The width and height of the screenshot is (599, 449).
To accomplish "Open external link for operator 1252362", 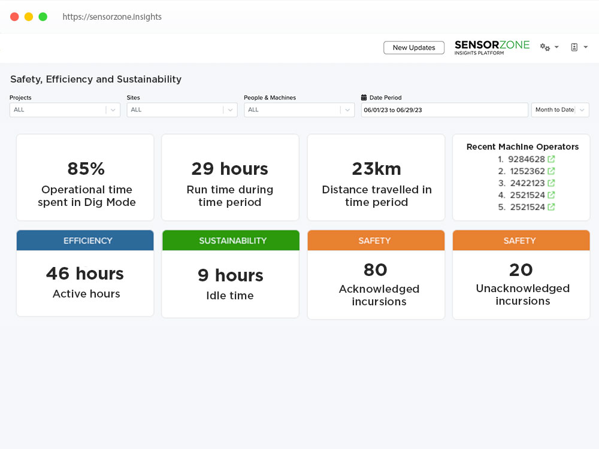I will click(x=551, y=171).
